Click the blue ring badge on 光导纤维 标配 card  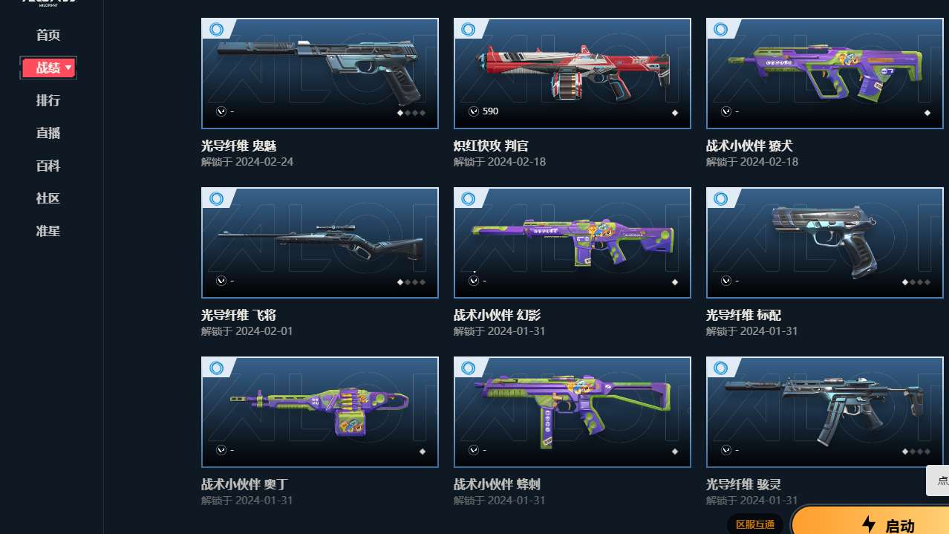click(x=721, y=199)
